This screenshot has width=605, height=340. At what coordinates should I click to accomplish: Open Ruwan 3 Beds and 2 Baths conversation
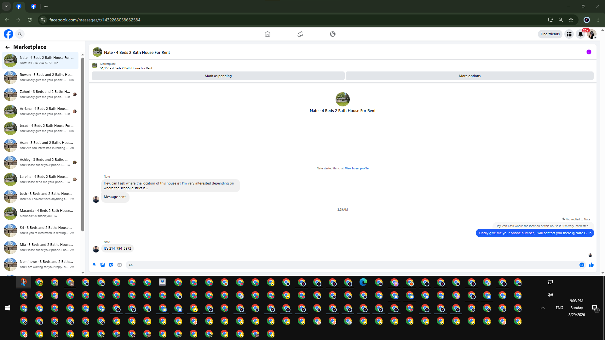point(40,77)
